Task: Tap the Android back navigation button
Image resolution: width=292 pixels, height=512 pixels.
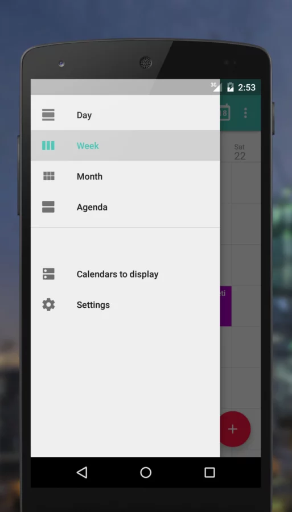Action: coord(81,472)
